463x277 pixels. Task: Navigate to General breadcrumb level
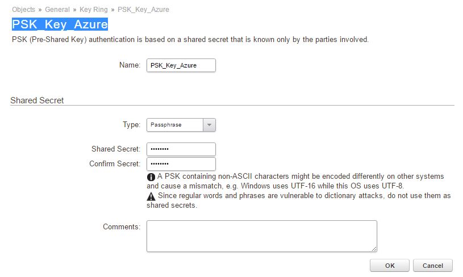click(57, 10)
